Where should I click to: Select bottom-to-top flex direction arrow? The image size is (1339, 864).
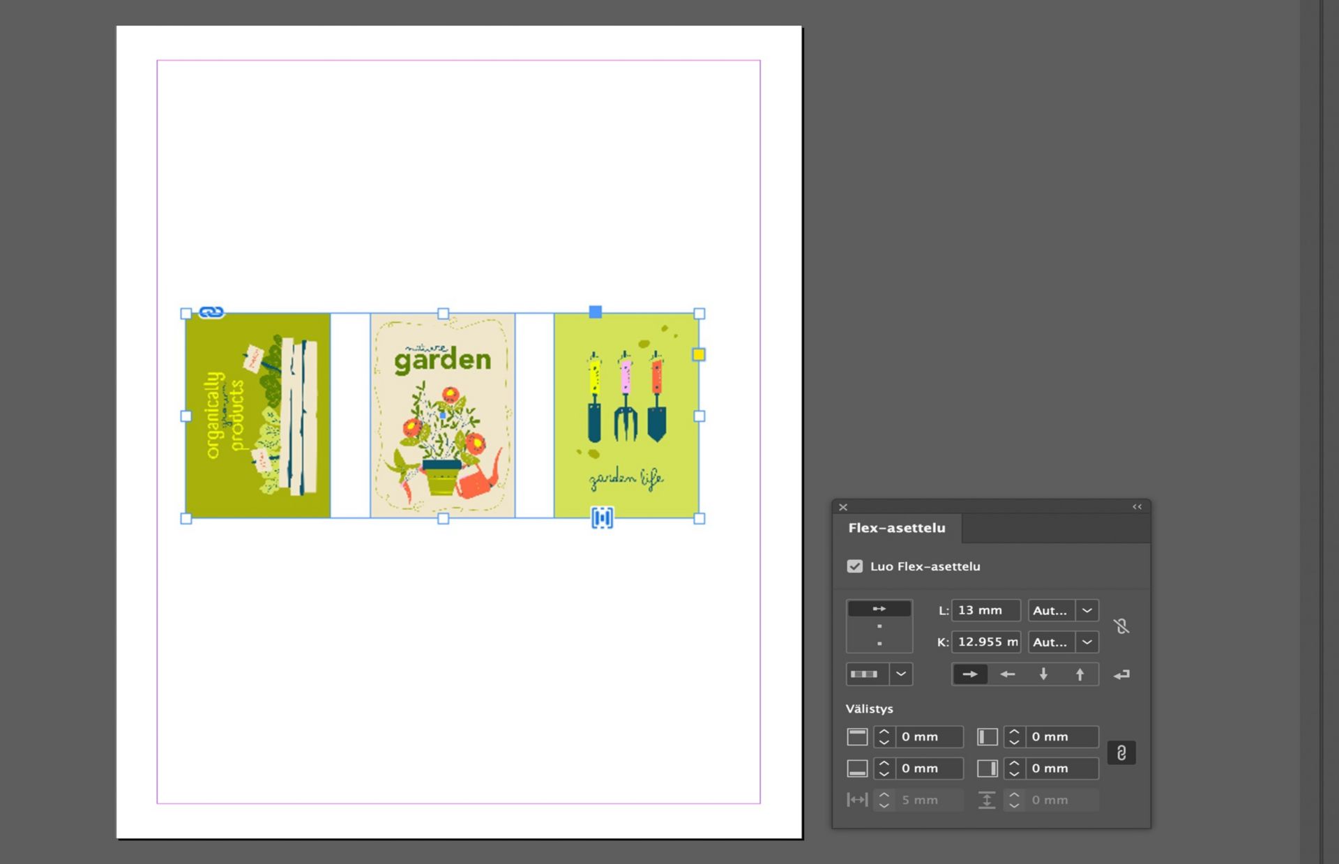[1080, 674]
